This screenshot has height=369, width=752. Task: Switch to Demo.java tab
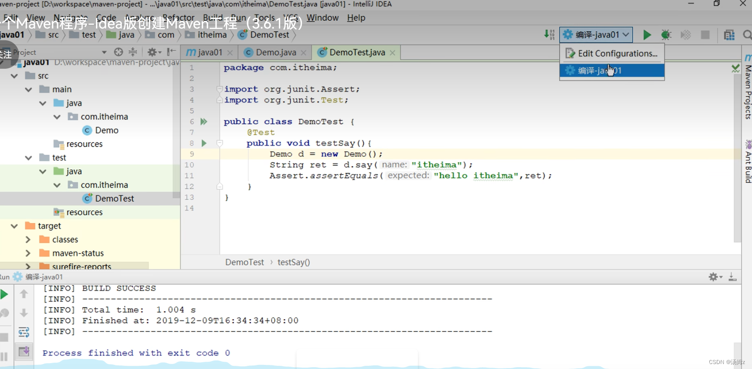(x=276, y=52)
